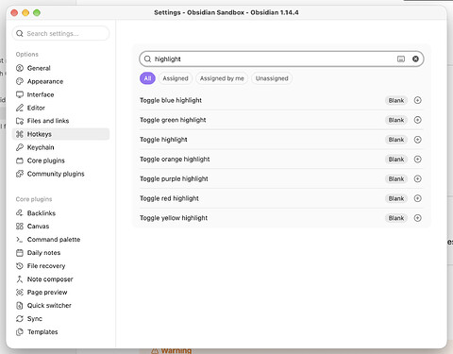Open Command palette plugin settings

[x=60, y=240]
